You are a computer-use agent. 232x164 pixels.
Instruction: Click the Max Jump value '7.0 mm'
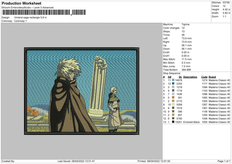point(186,66)
